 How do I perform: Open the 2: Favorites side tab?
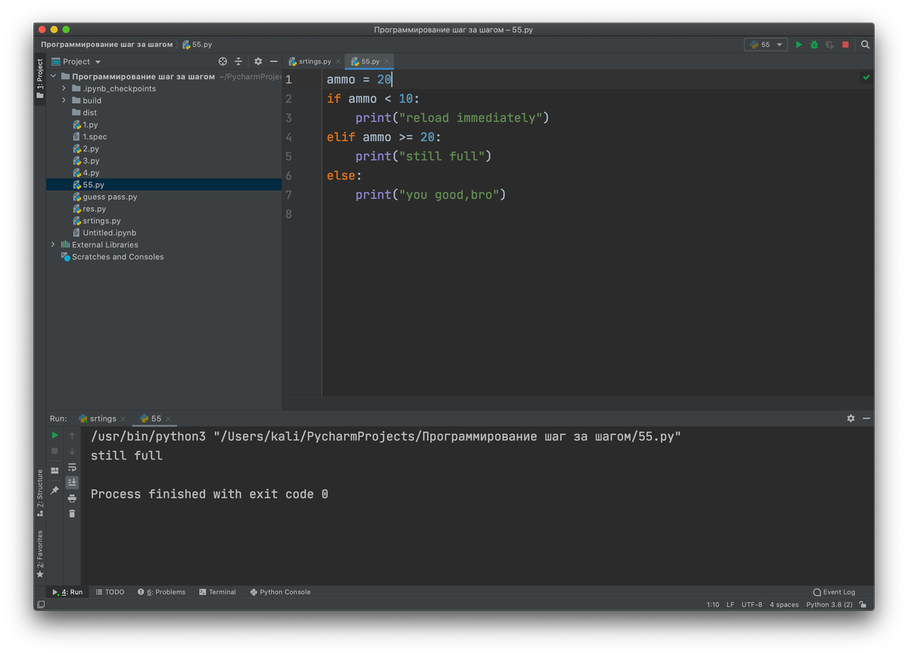pyautogui.click(x=40, y=554)
